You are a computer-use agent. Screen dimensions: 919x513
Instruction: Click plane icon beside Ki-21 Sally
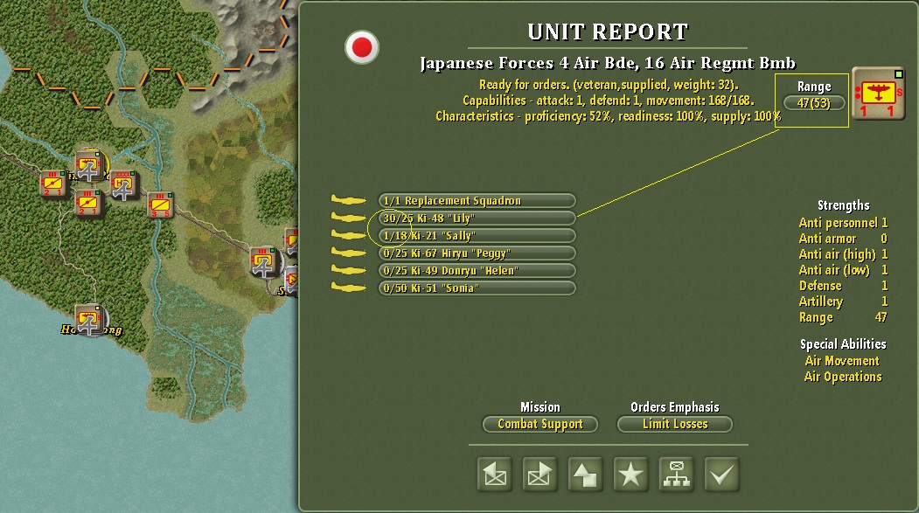tap(348, 235)
